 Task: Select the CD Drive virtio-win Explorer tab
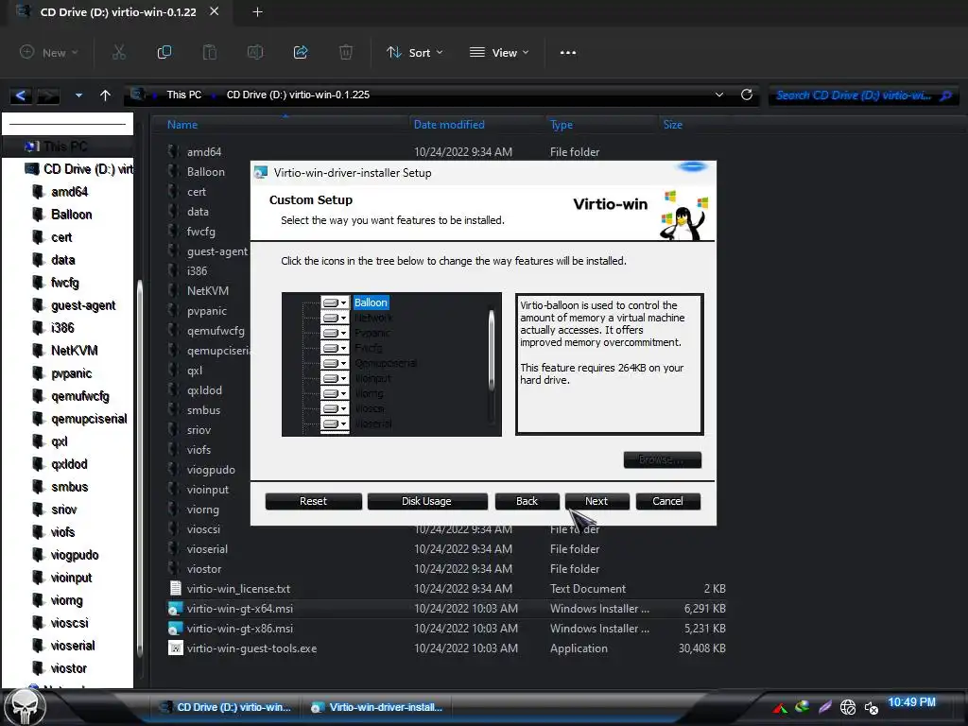coord(118,11)
